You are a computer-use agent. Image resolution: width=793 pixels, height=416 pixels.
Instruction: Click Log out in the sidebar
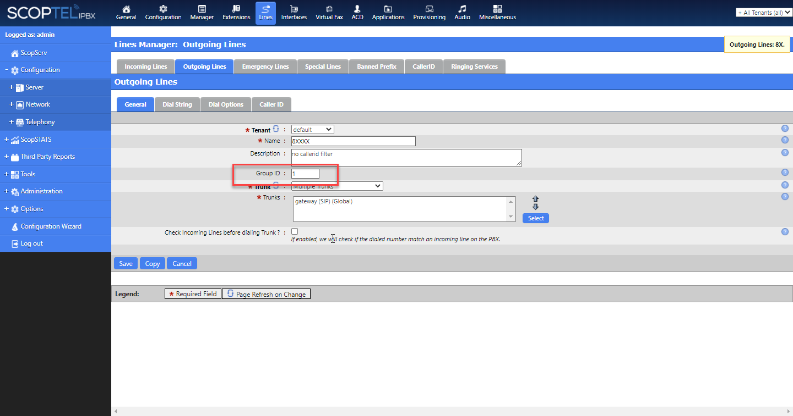tap(31, 243)
